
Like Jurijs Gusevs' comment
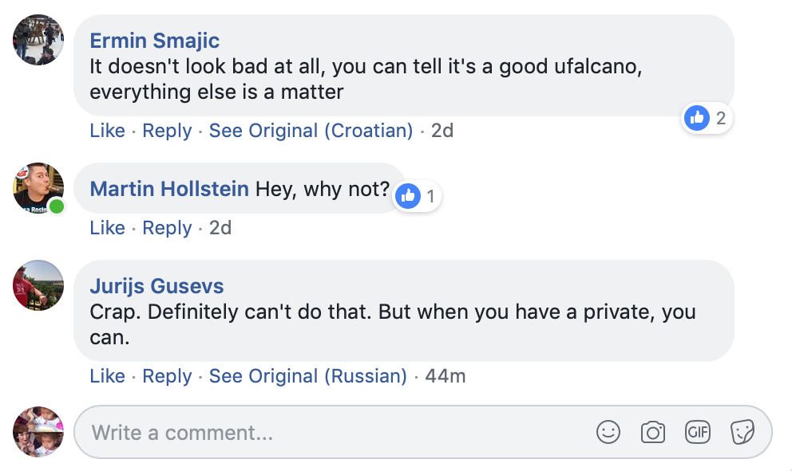107,376
